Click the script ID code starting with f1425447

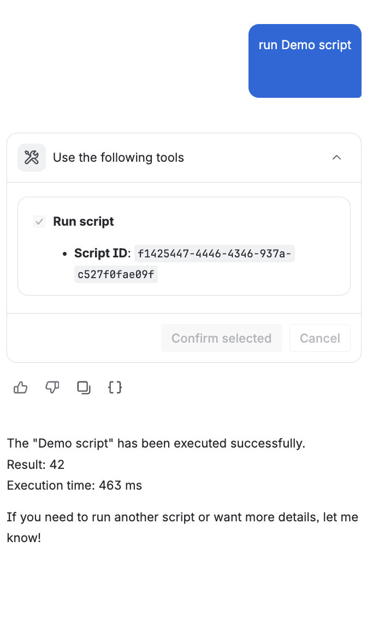pos(215,254)
